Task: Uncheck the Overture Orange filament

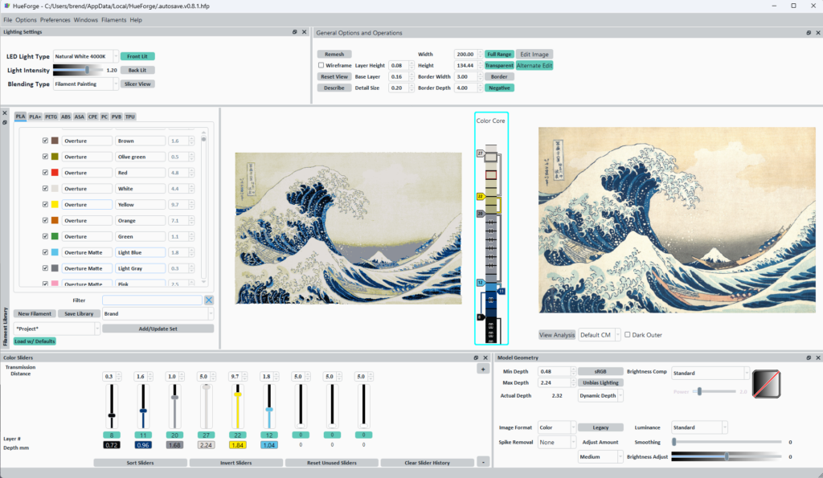Action: [45, 220]
